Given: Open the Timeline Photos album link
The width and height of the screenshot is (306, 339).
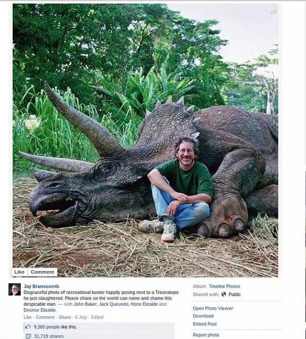Looking at the screenshot, I should [224, 286].
